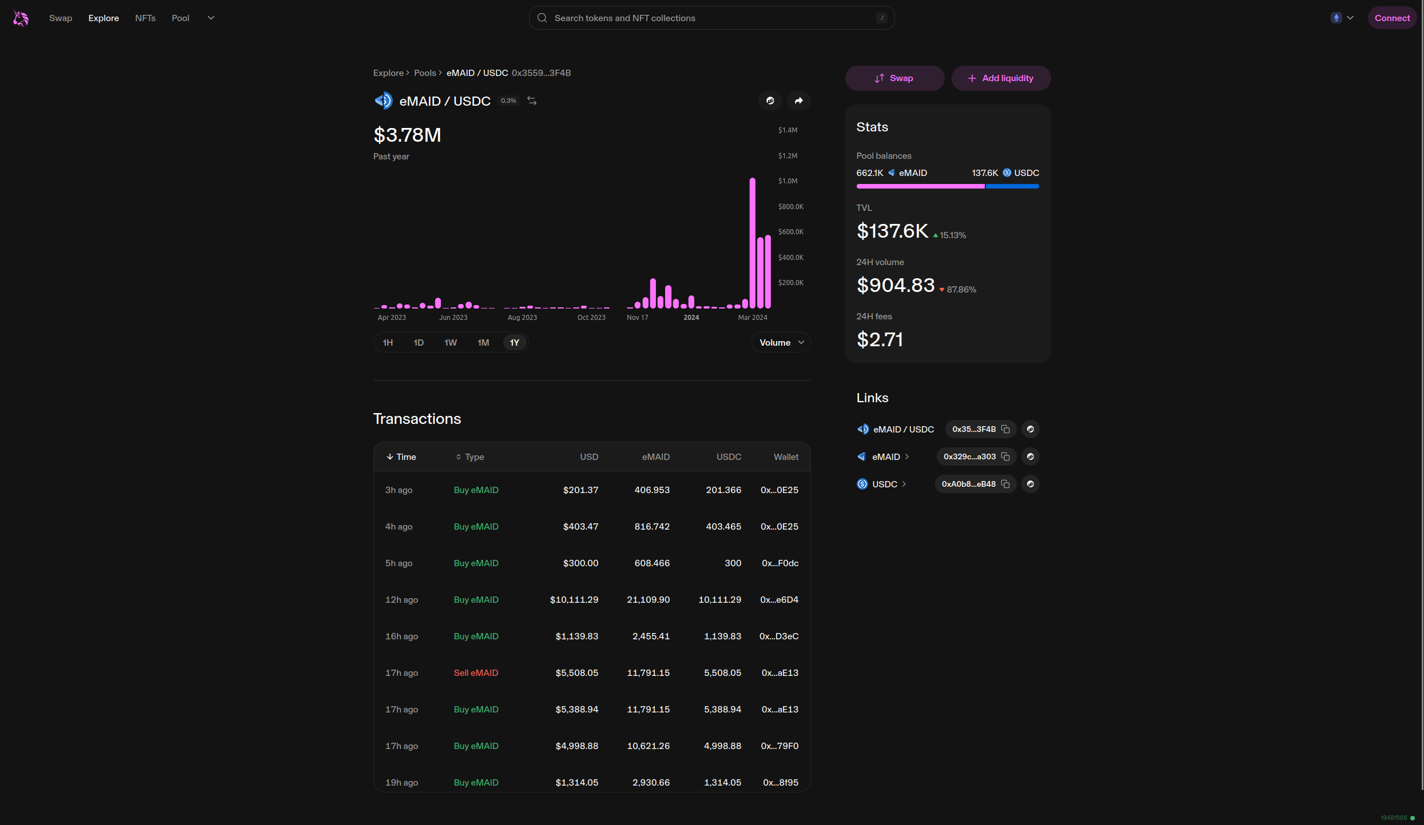Click the Connect wallet button
The image size is (1424, 825).
1391,18
